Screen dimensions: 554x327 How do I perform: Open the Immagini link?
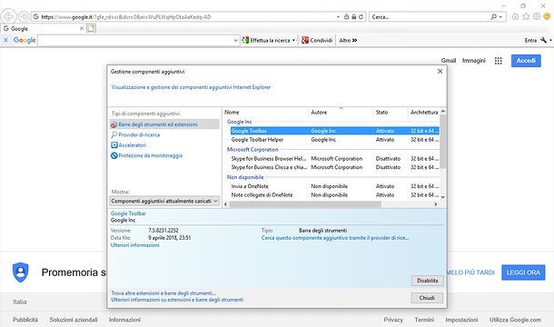pyautogui.click(x=473, y=61)
